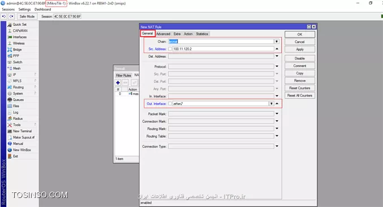Viewport: 383px width, 207px height.
Task: Switch to the Advanced tab
Action: [x=163, y=34]
